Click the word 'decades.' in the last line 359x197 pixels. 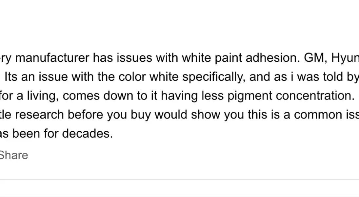(x=88, y=134)
